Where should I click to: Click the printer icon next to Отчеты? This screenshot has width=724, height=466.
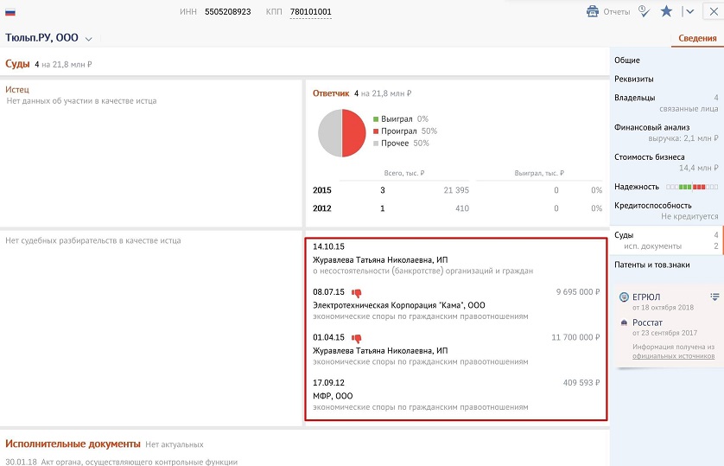point(593,12)
